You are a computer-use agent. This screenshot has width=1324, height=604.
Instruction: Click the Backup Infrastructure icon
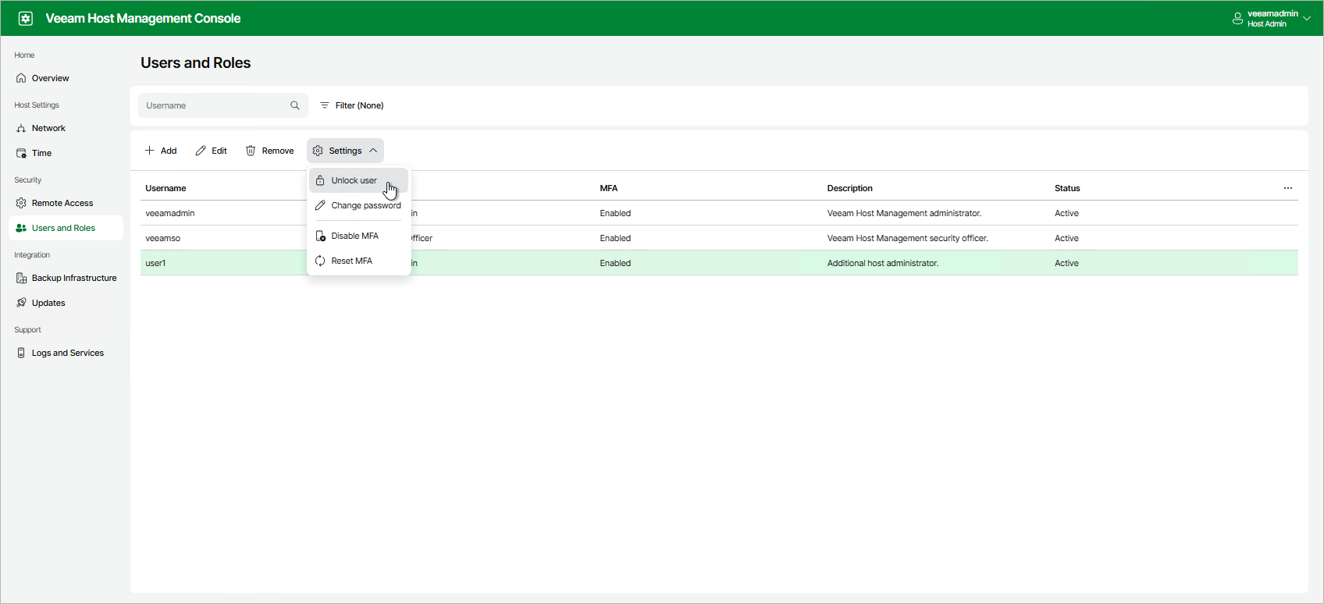21,278
